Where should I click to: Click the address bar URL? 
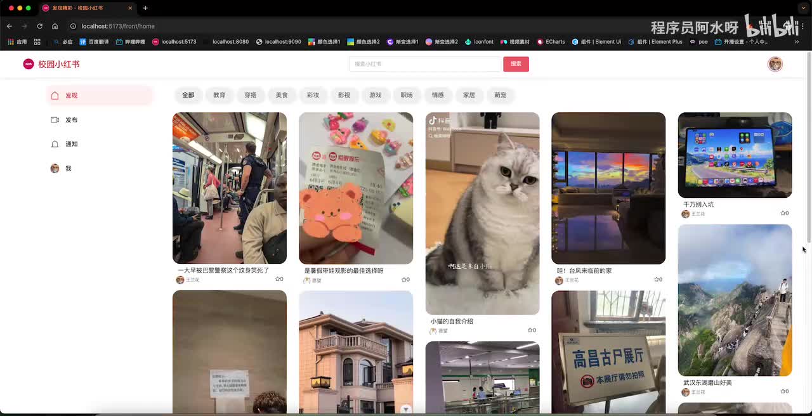click(x=118, y=26)
